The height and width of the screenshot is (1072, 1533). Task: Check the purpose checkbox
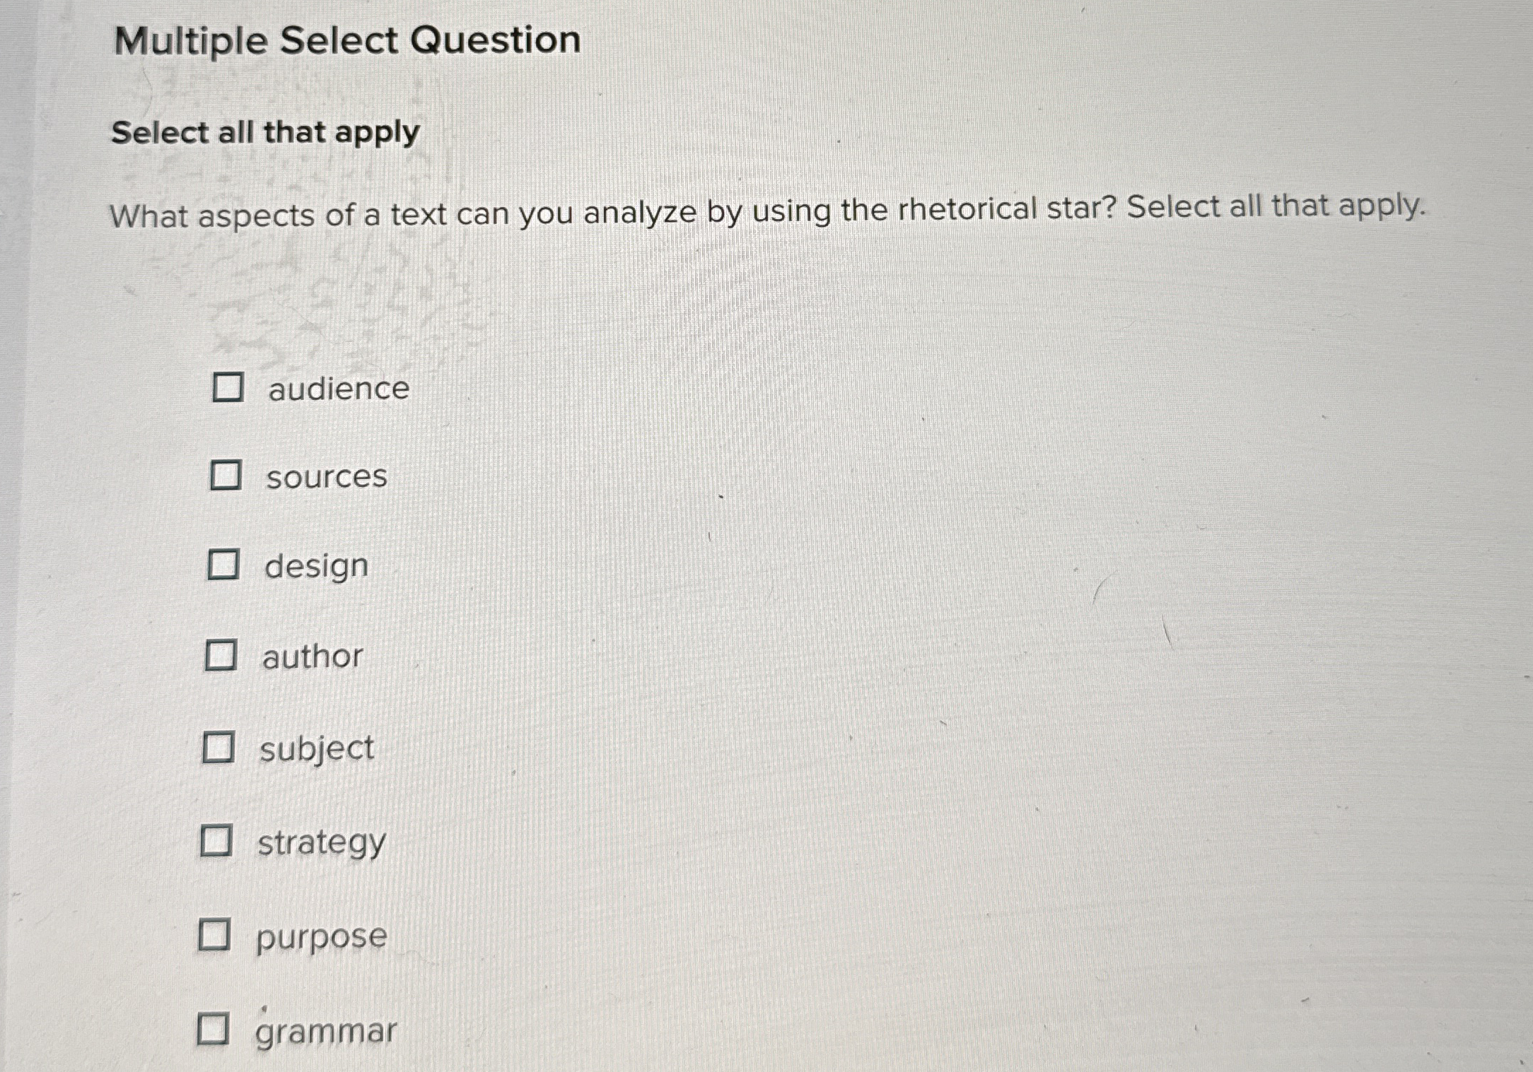pos(216,934)
